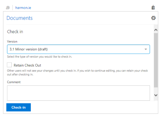The width and height of the screenshot is (161, 120).
Task: Click the Version field label
Action: tap(12, 42)
